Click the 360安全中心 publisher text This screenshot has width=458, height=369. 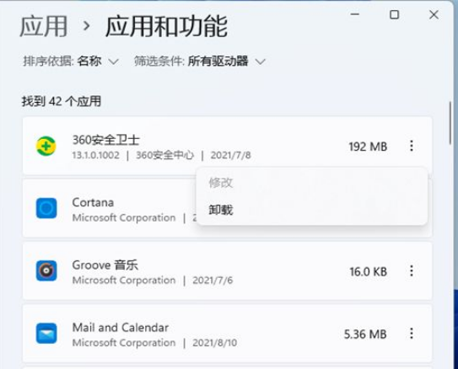click(164, 155)
